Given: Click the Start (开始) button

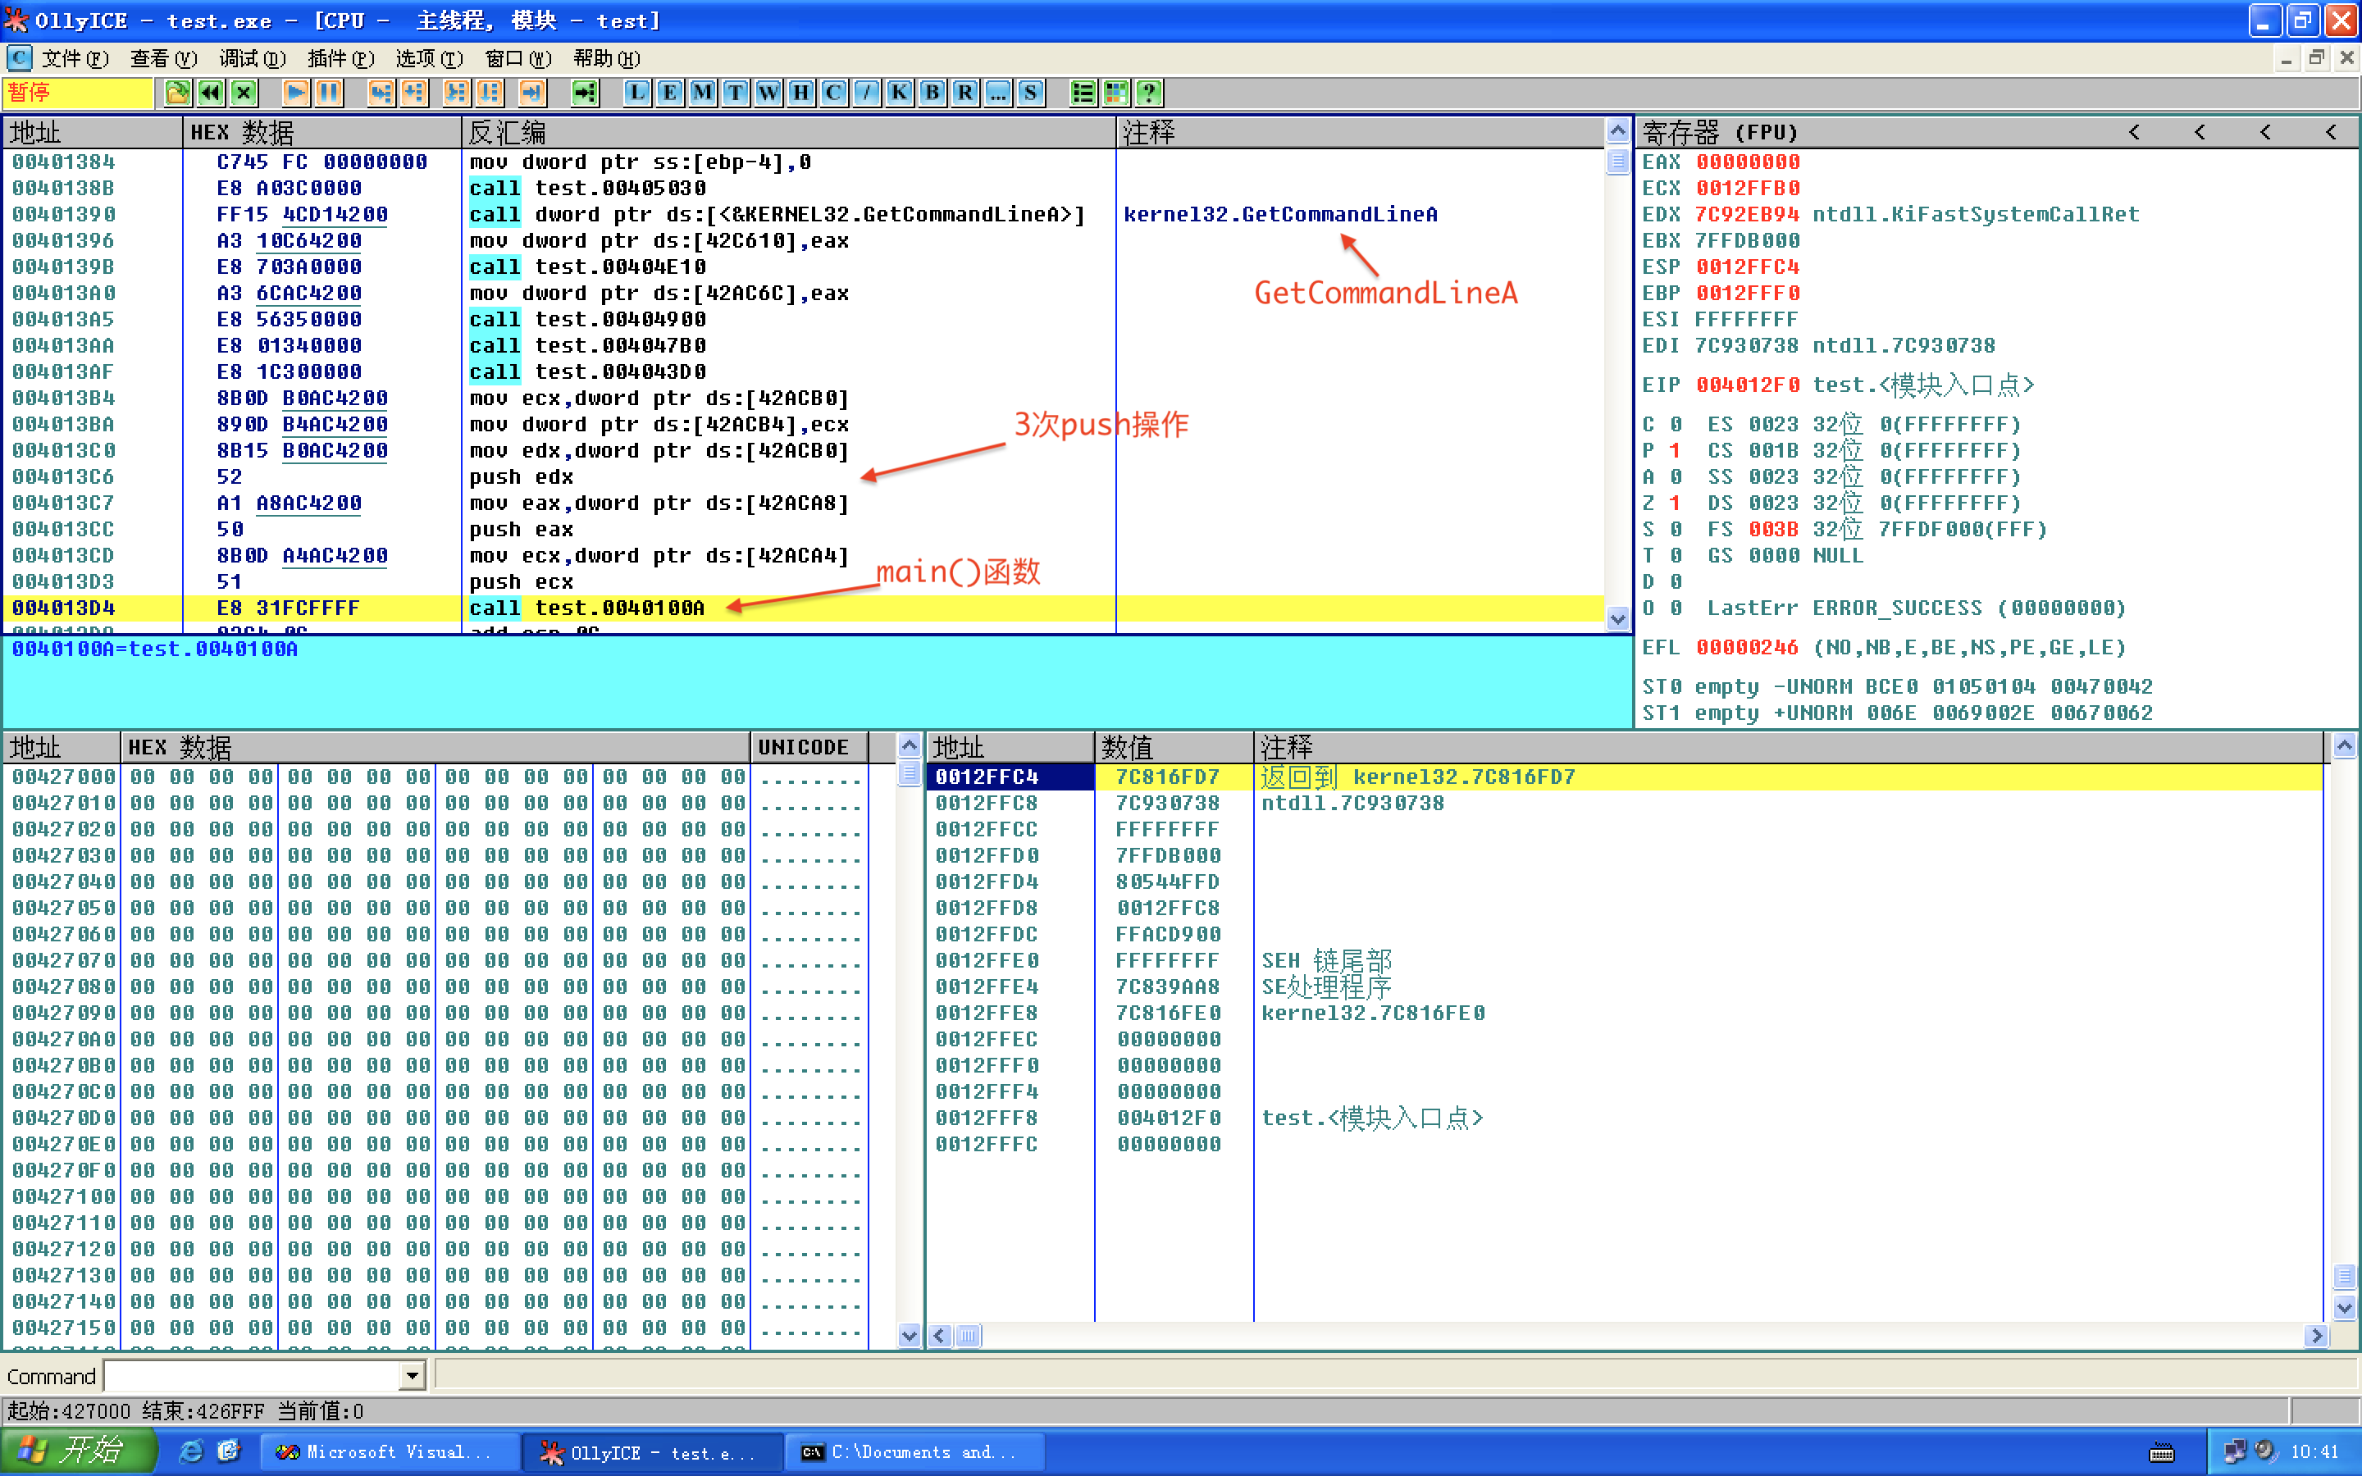Looking at the screenshot, I should (78, 1451).
